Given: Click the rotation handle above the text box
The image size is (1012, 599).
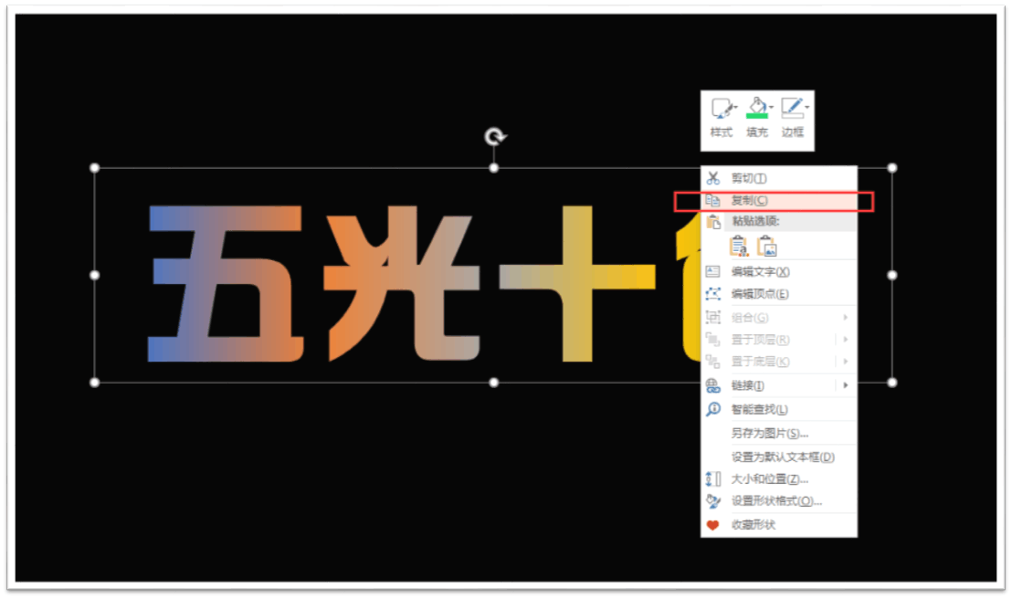Looking at the screenshot, I should [x=493, y=136].
